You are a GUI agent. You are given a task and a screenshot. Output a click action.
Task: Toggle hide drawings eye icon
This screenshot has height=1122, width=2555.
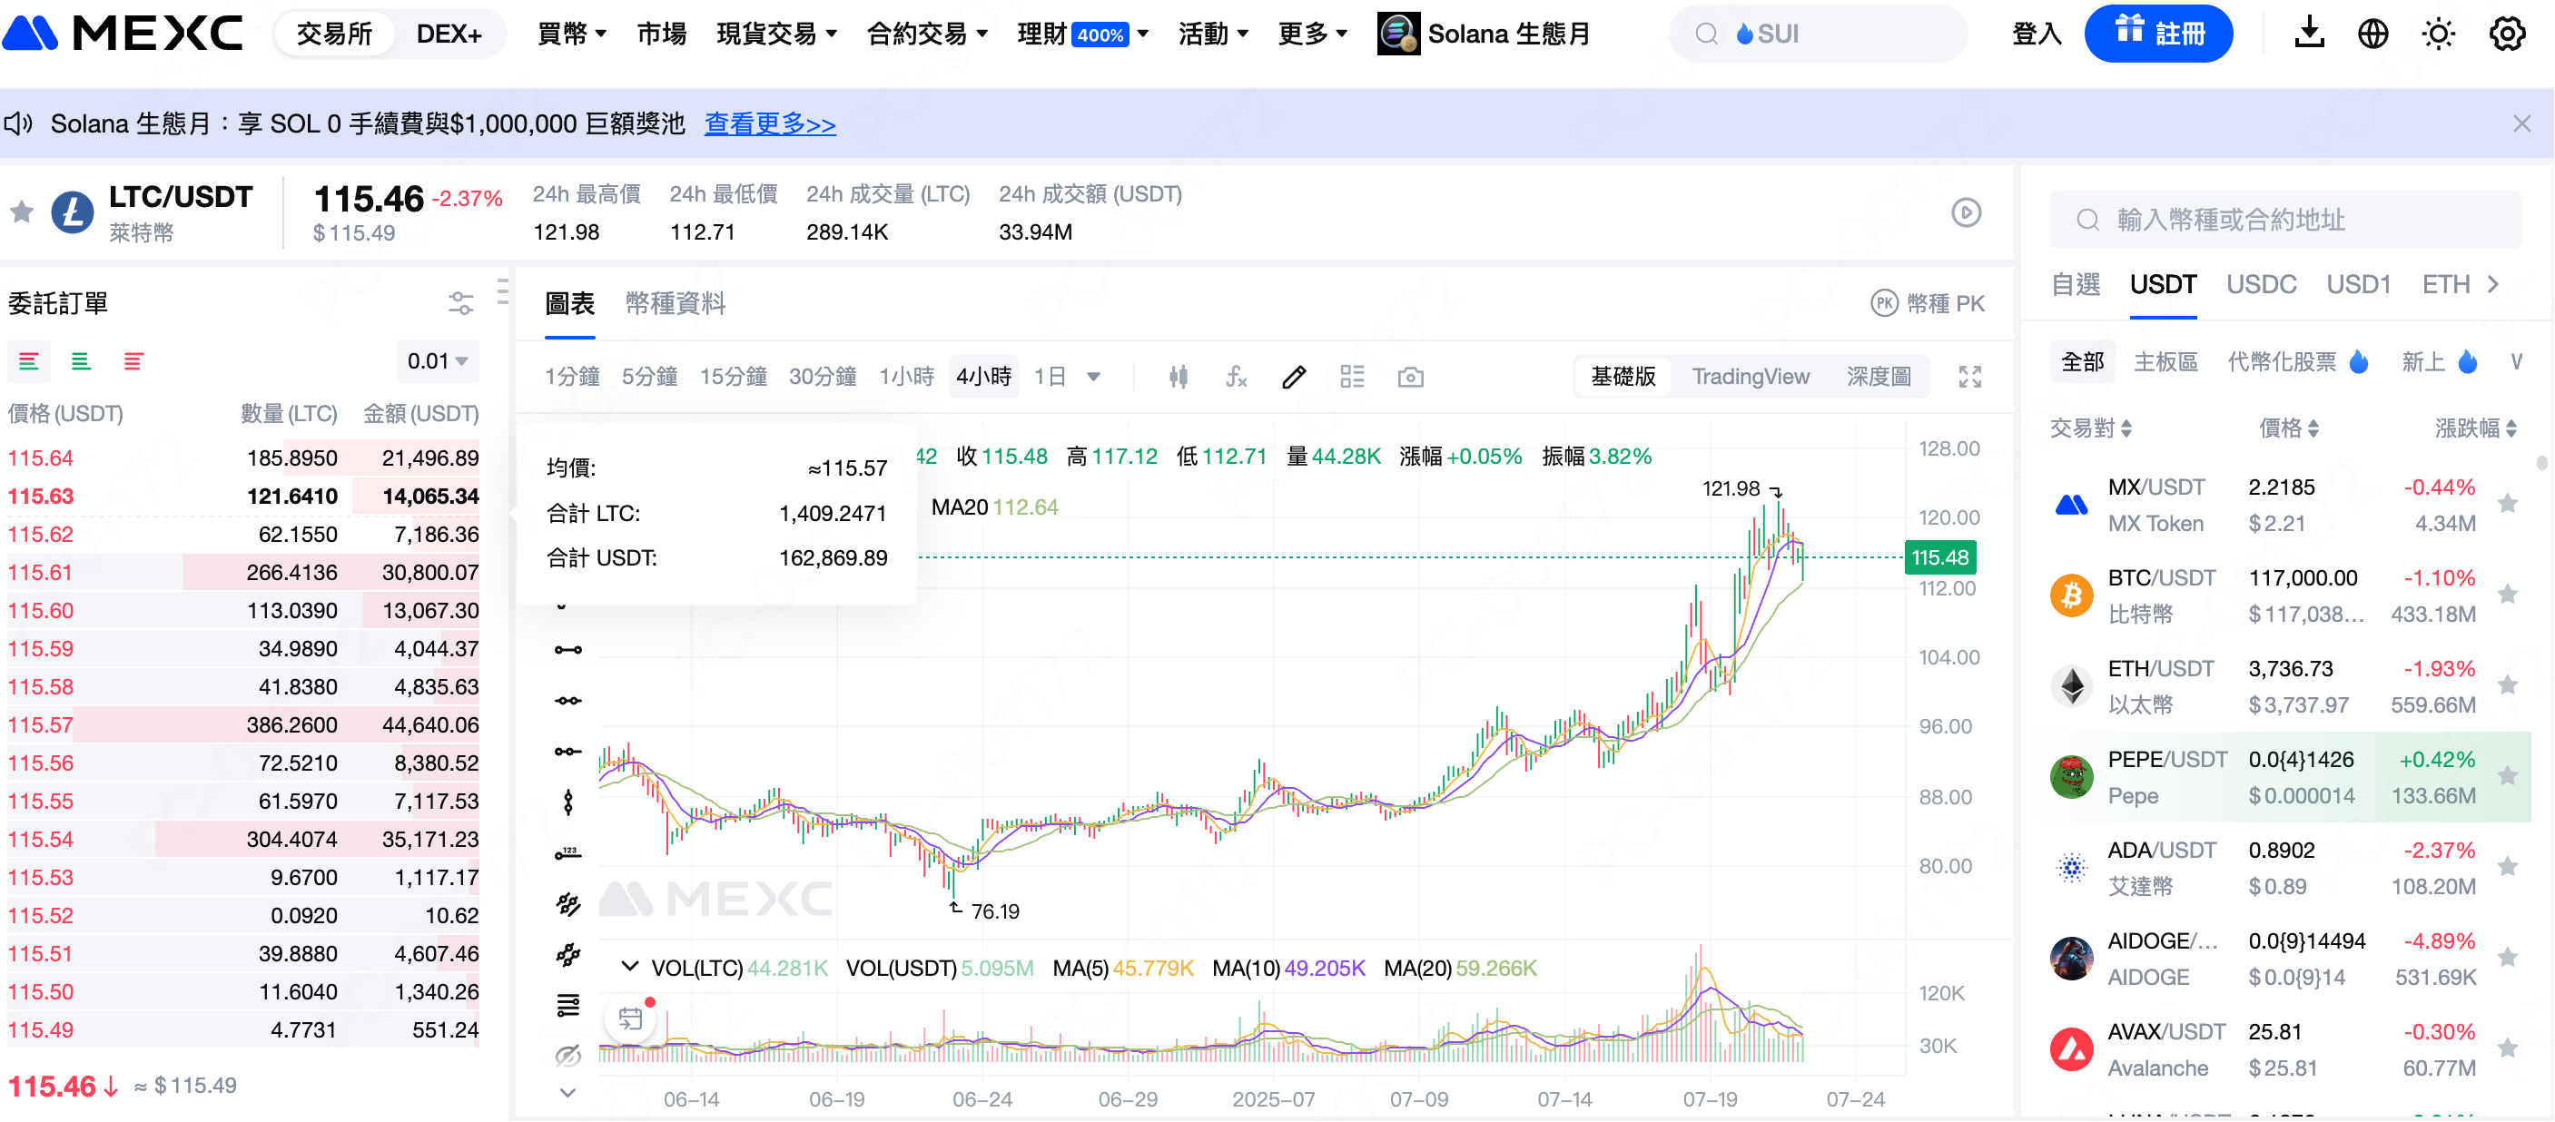568,1056
